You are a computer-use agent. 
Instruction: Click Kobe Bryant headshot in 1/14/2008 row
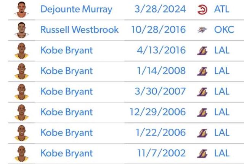click(x=21, y=71)
